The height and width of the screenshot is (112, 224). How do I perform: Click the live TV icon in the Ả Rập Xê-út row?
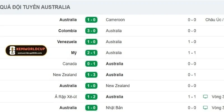click(x=206, y=97)
